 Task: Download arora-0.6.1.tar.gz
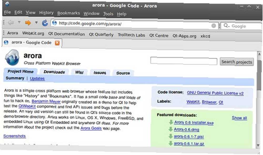point(189,144)
